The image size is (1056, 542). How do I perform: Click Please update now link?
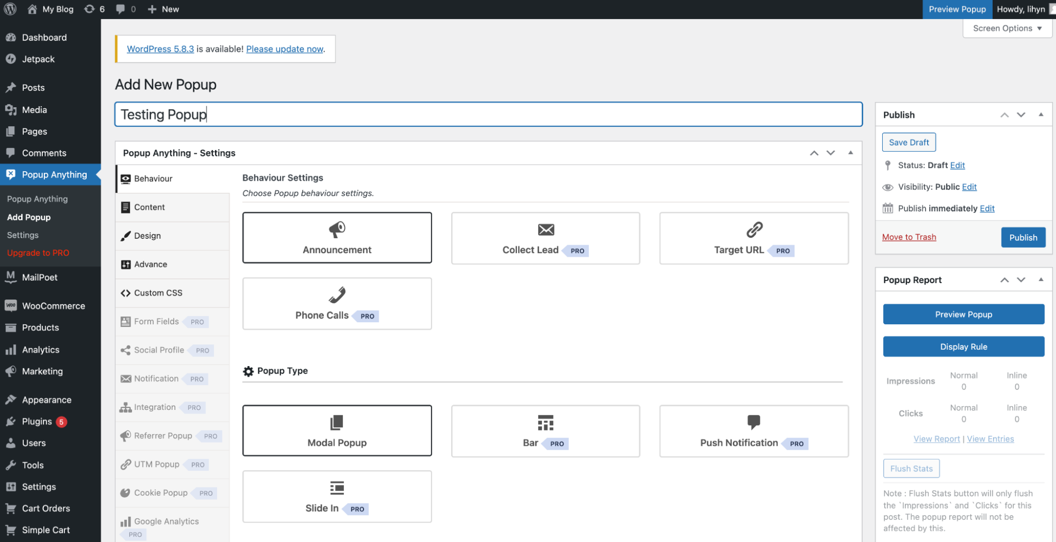(285, 49)
